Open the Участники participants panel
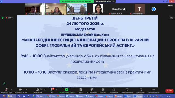Image resolution: width=175 pixels, height=98 pixels. 38,91
